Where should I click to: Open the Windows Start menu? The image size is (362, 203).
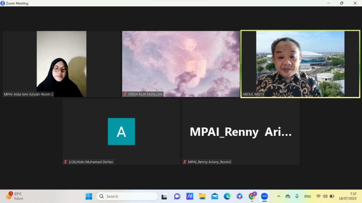[x=89, y=196]
